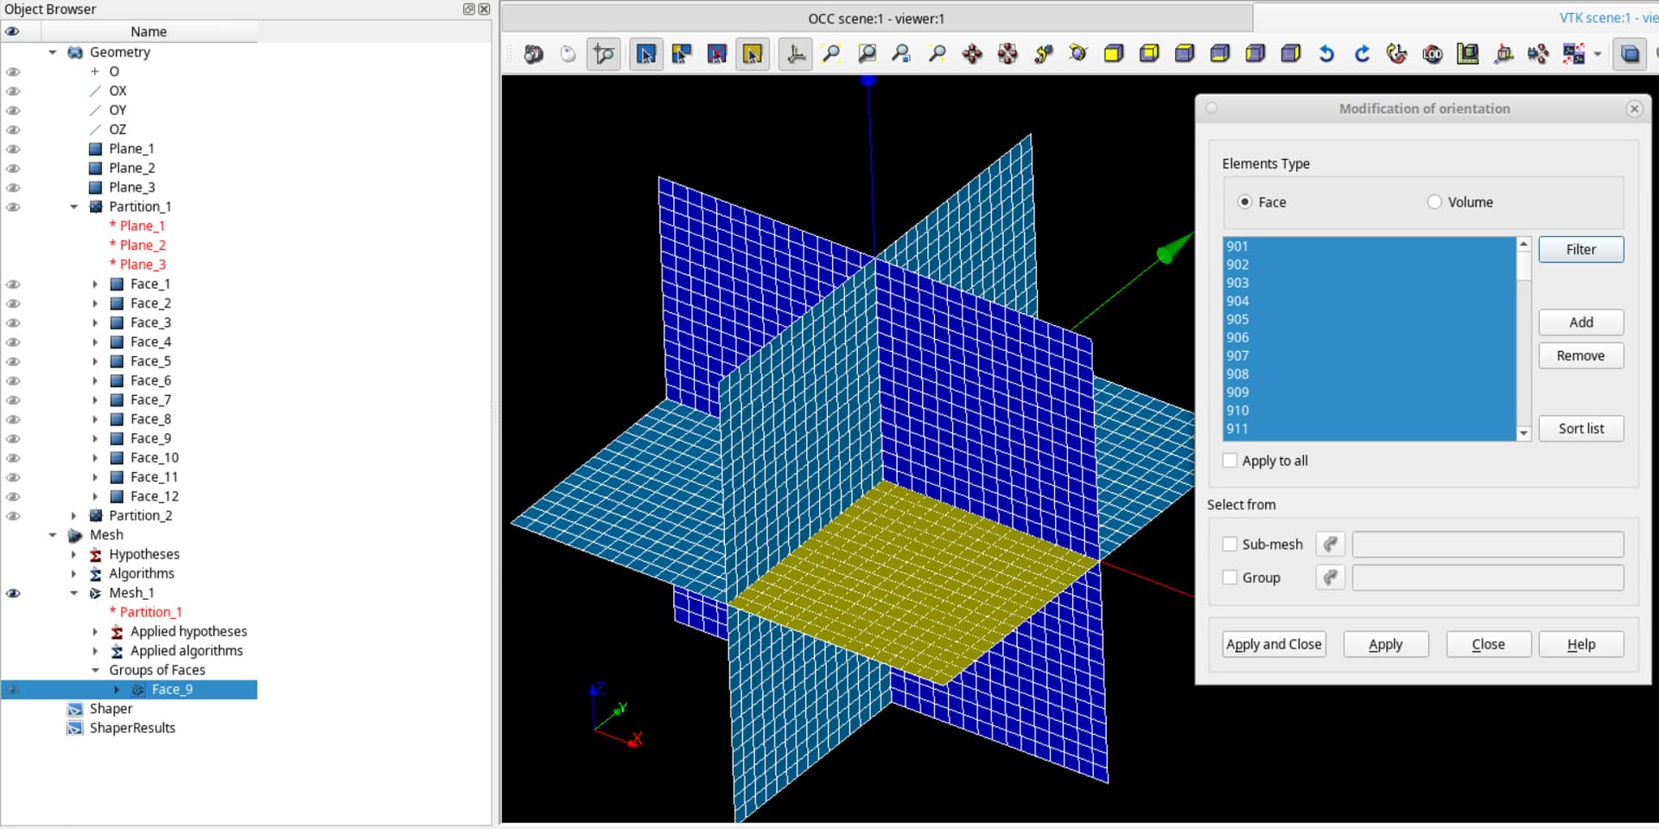The width and height of the screenshot is (1659, 829).
Task: Toggle visibility eye for Plane_2
Action: (x=13, y=169)
